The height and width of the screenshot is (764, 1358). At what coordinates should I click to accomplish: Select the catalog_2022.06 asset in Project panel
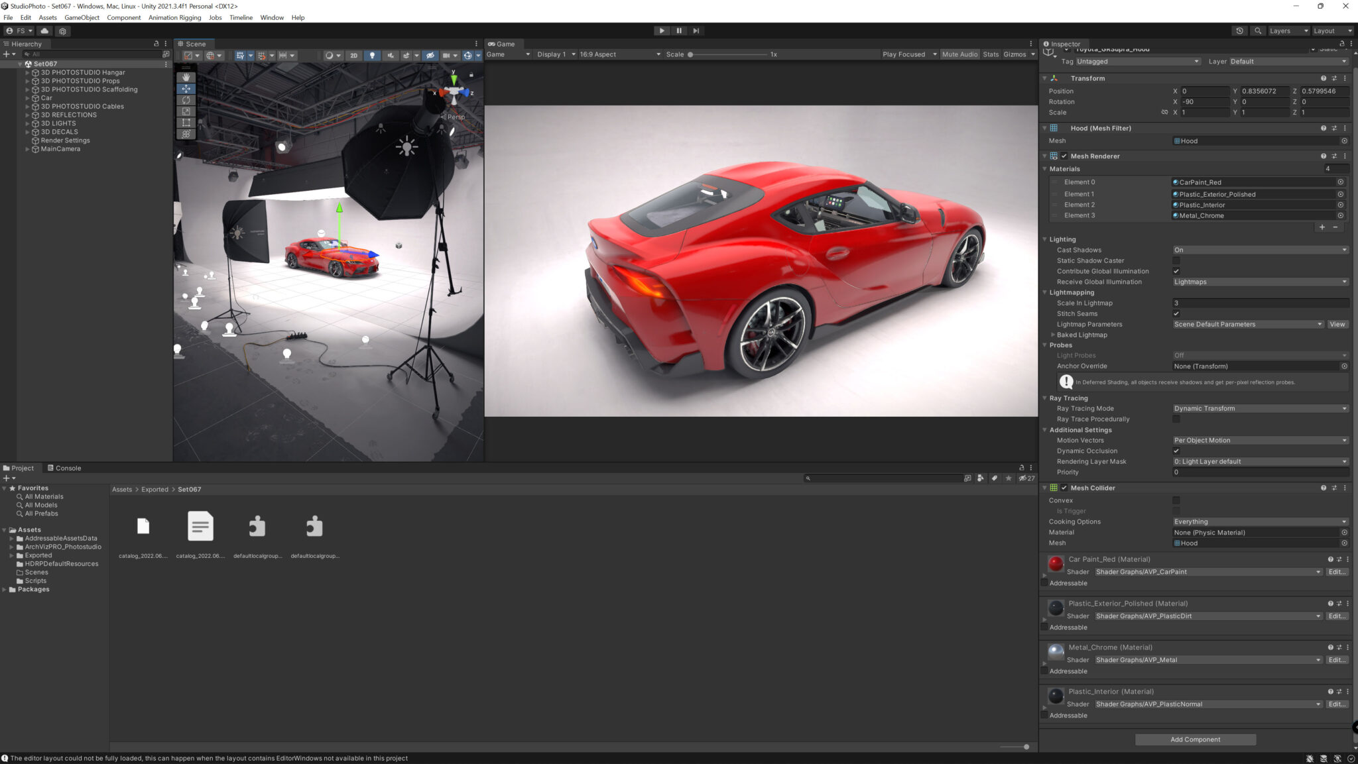(x=143, y=527)
